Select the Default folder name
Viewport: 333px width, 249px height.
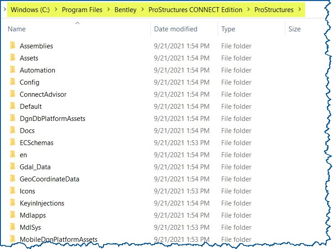click(x=31, y=107)
